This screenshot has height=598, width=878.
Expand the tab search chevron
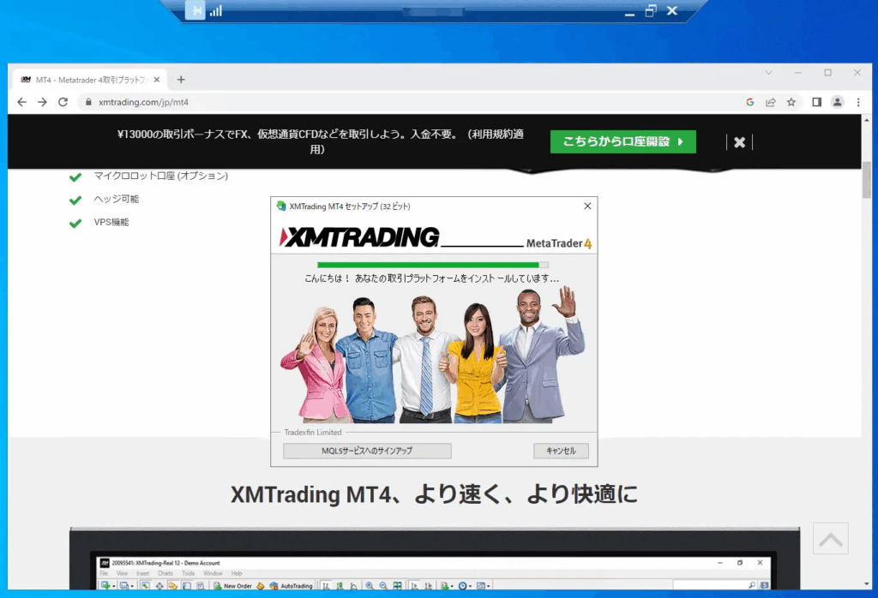pos(768,73)
